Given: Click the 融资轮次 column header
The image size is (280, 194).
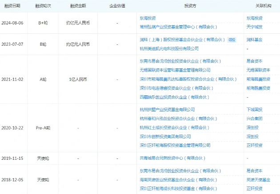Looking at the screenshot, I should tap(43, 6).
